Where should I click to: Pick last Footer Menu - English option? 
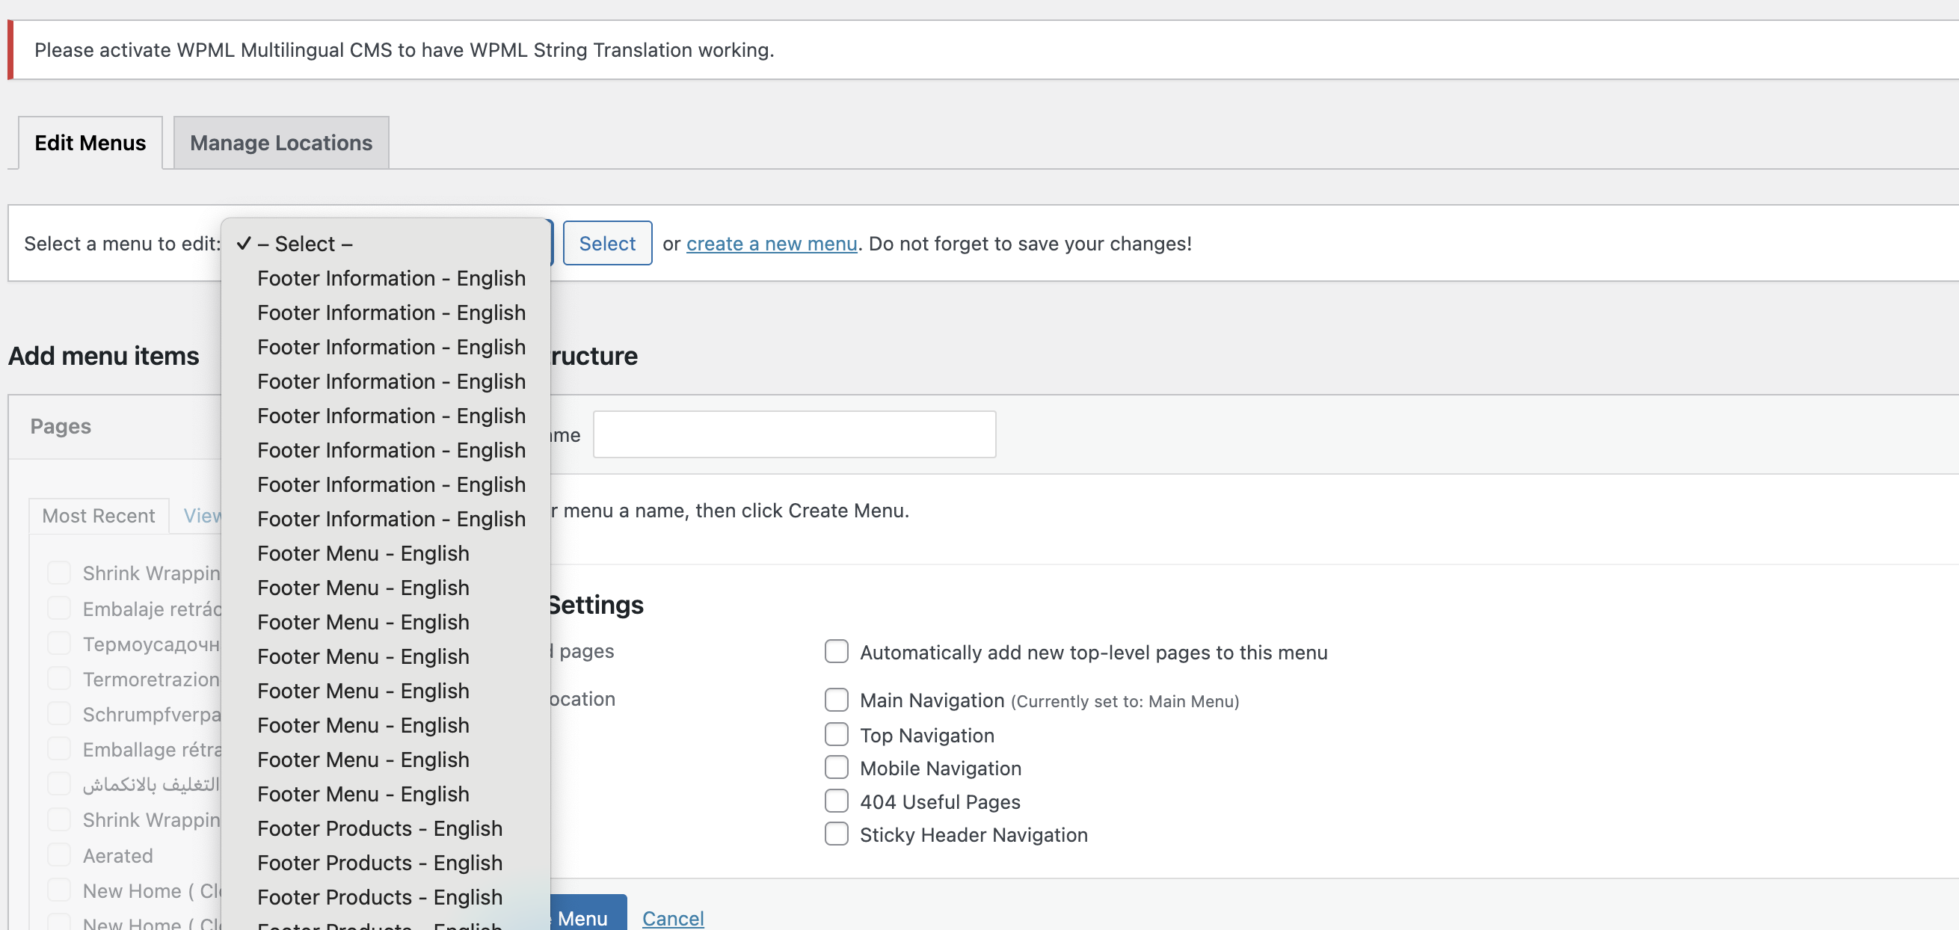pos(363,794)
